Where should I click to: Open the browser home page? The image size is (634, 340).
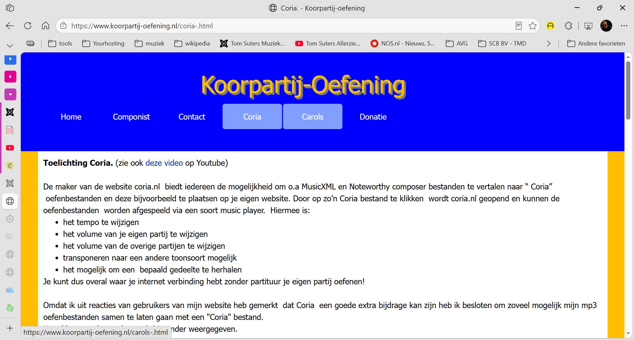[x=46, y=26]
